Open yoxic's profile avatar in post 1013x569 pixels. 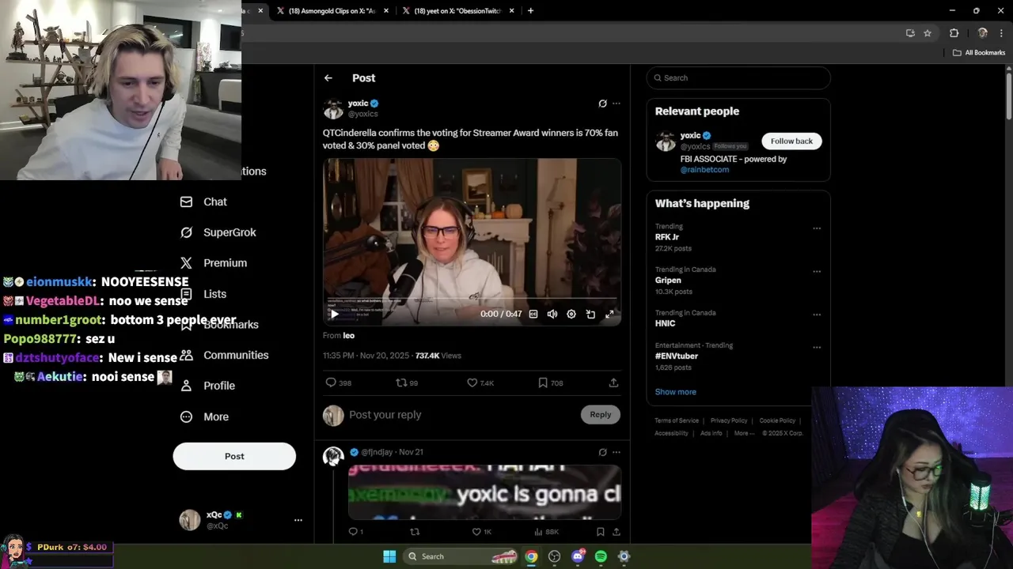point(333,108)
